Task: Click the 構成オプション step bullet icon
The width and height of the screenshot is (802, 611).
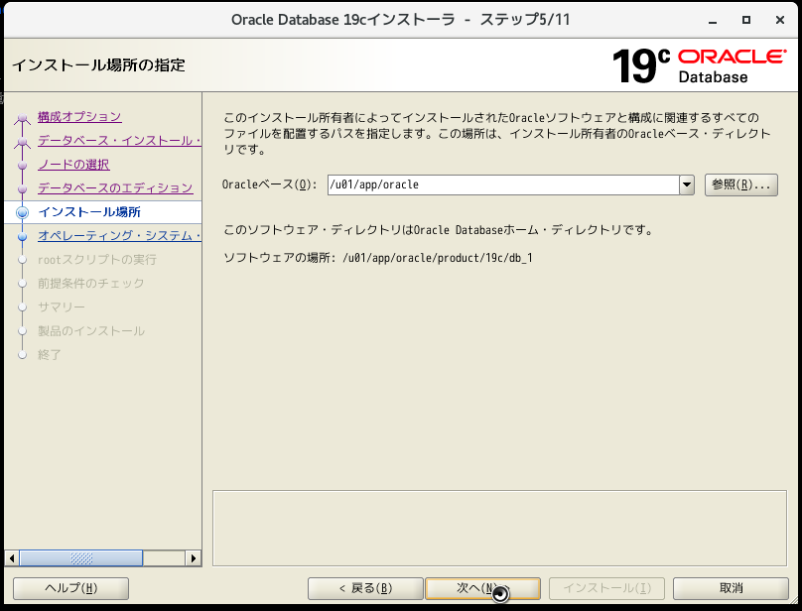Action: coord(22,118)
